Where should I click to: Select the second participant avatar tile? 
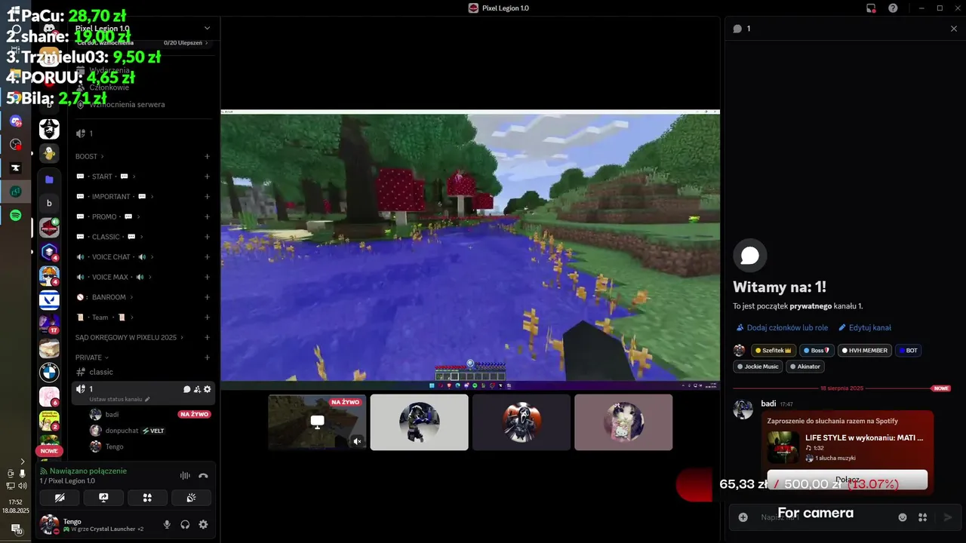point(419,422)
